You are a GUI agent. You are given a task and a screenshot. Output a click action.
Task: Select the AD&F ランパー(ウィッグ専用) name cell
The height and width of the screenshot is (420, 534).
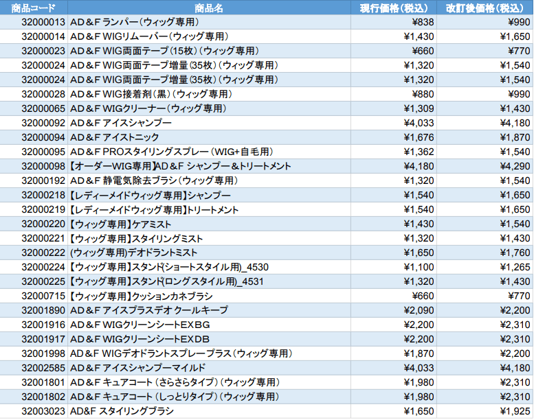[209, 22]
